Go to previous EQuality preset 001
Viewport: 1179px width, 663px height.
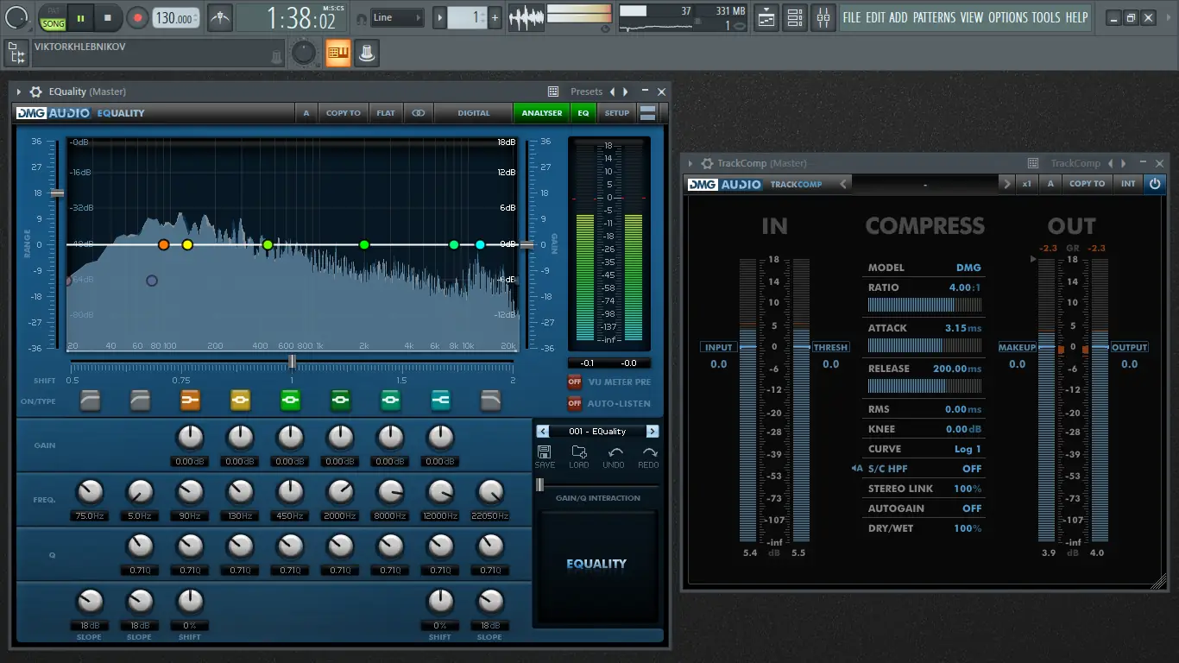[543, 432]
